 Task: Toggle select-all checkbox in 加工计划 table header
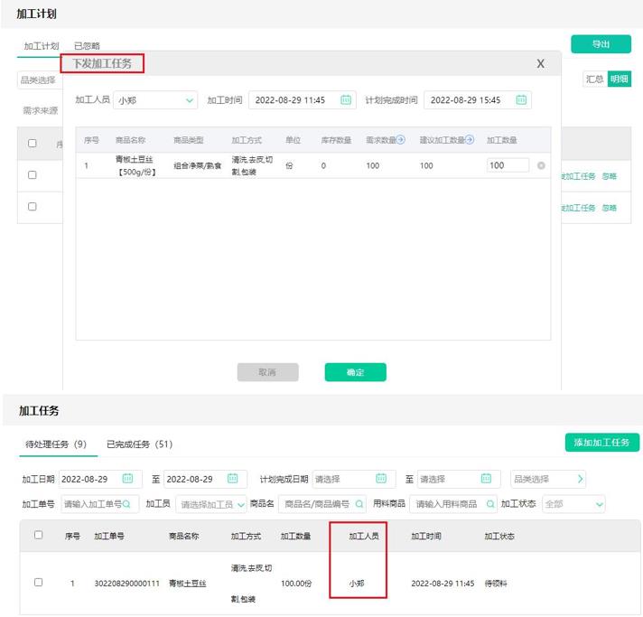coord(33,143)
